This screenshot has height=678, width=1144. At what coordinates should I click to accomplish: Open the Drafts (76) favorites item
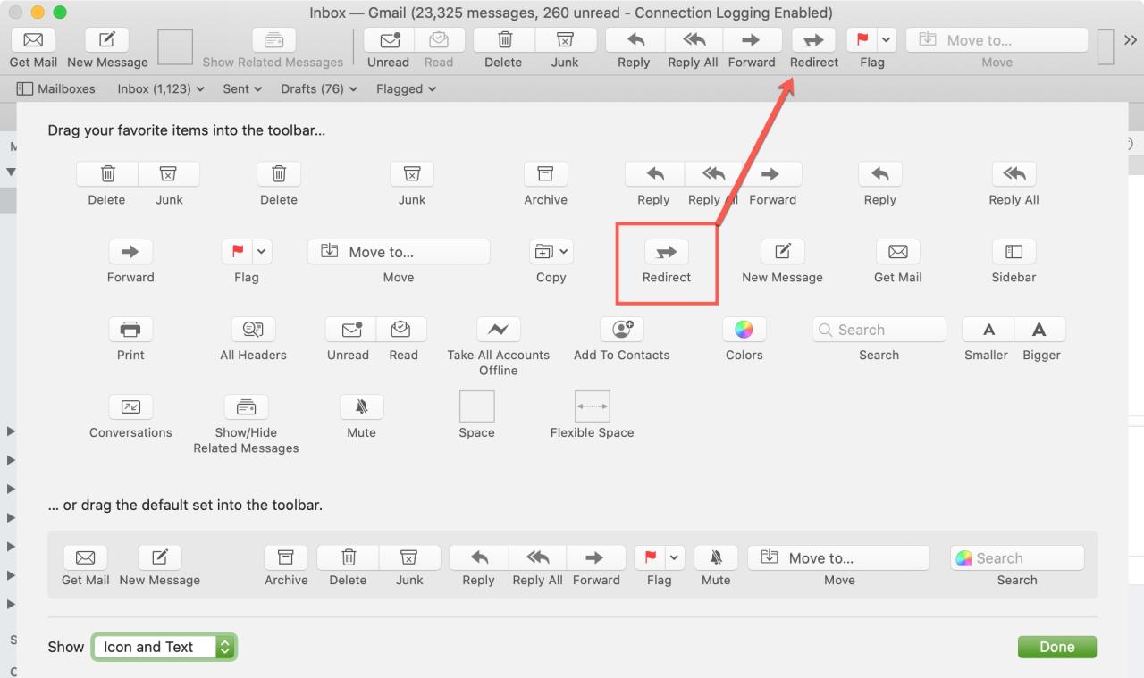pyautogui.click(x=318, y=89)
